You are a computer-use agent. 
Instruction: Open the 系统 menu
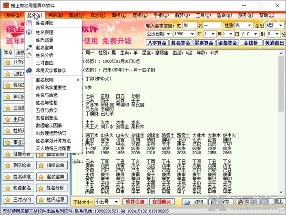point(13,15)
